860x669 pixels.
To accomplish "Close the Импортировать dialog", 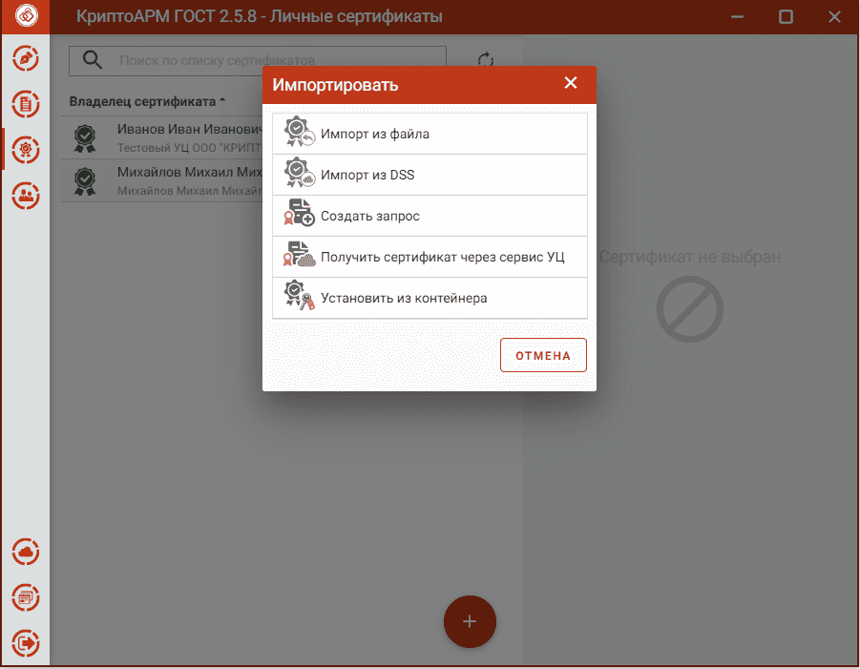I will point(571,83).
